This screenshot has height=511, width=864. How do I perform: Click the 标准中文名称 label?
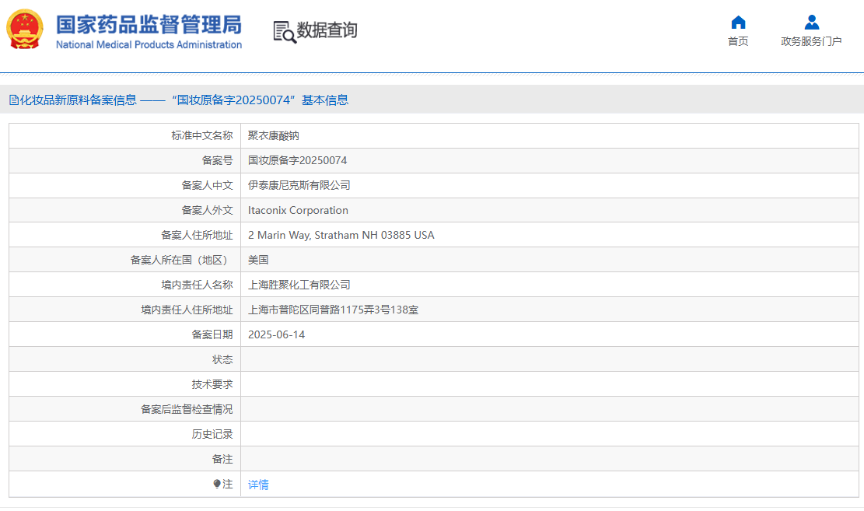pyautogui.click(x=202, y=135)
